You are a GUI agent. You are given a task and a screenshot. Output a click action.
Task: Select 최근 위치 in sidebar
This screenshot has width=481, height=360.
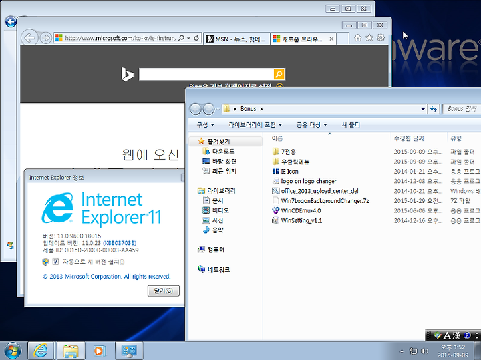(x=220, y=171)
